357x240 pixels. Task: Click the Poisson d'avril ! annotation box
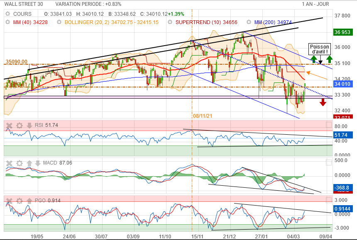[x=320, y=49]
